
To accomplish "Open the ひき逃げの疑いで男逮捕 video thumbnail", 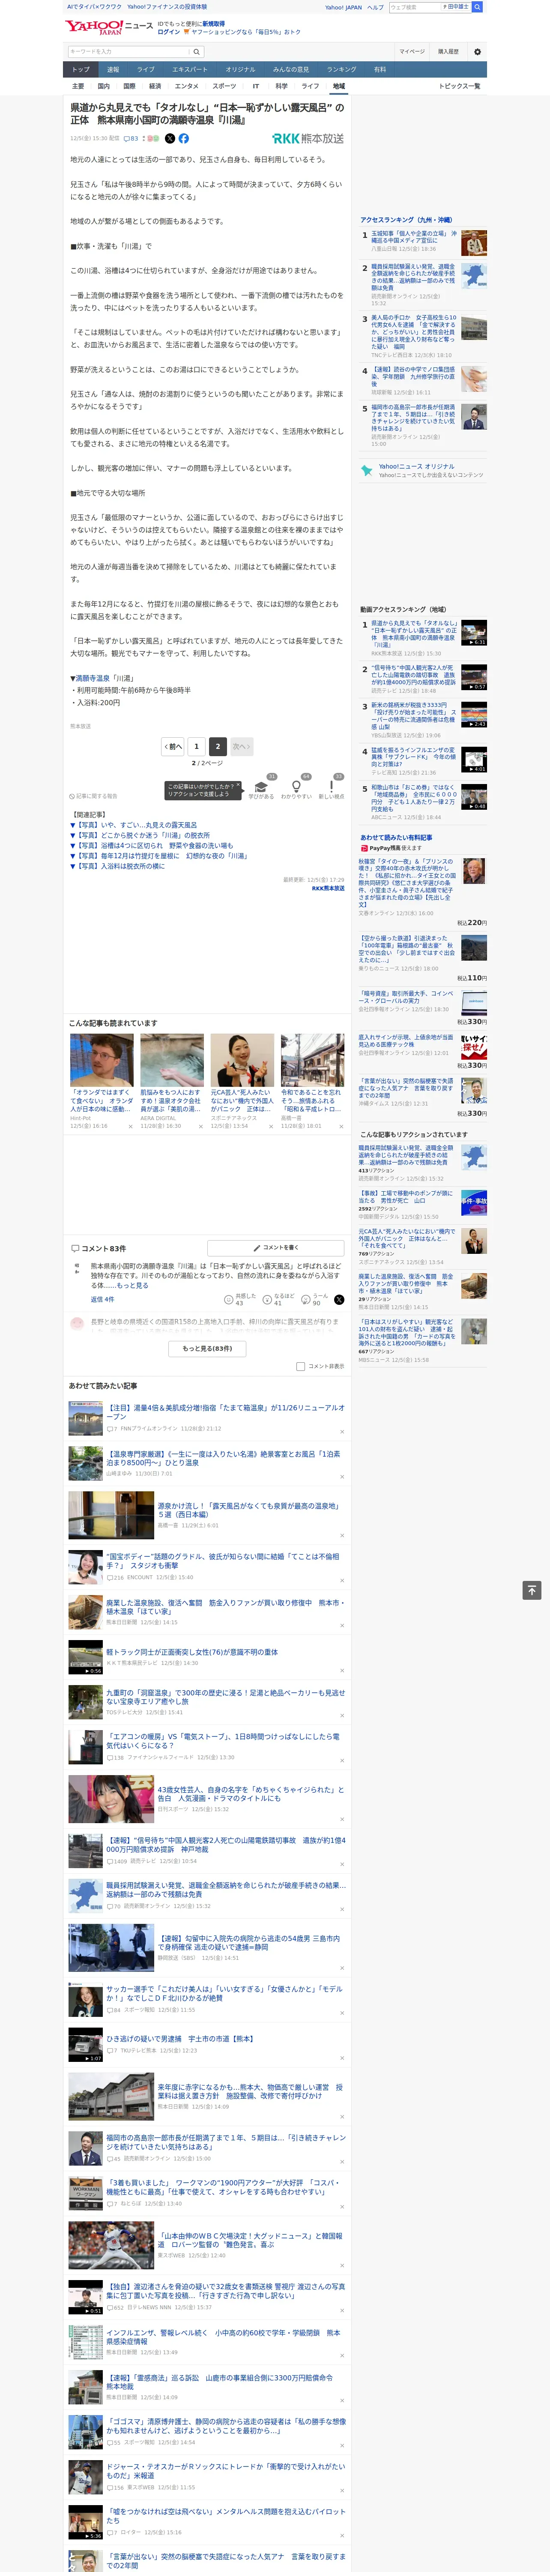I will pos(85,2045).
